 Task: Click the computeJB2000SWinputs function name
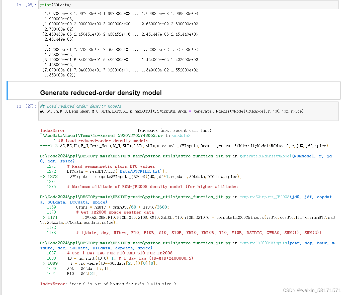(x=263, y=243)
